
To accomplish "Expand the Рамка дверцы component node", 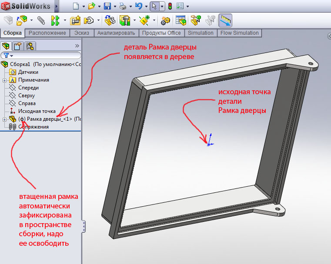I will (4, 119).
